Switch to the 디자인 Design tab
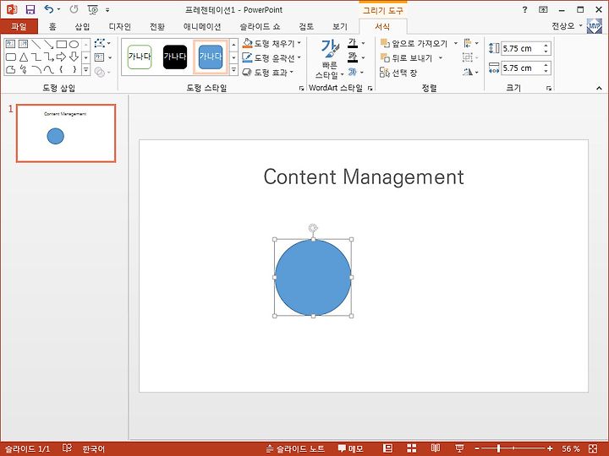 click(119, 26)
